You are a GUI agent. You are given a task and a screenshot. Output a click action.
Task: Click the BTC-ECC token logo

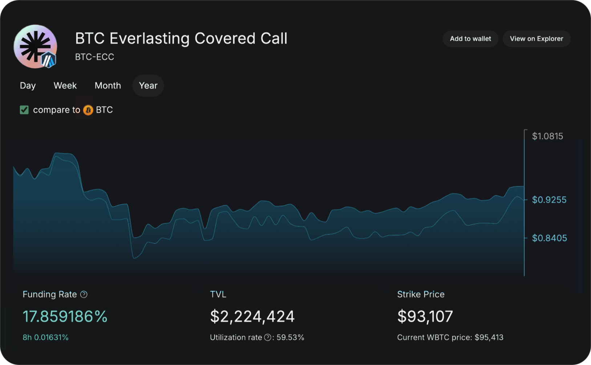point(35,46)
